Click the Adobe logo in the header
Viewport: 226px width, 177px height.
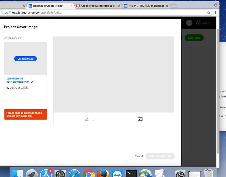click(x=204, y=23)
